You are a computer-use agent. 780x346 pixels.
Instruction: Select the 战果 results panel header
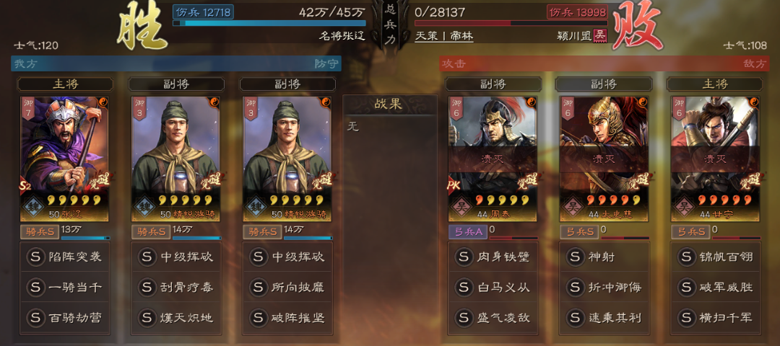click(390, 104)
